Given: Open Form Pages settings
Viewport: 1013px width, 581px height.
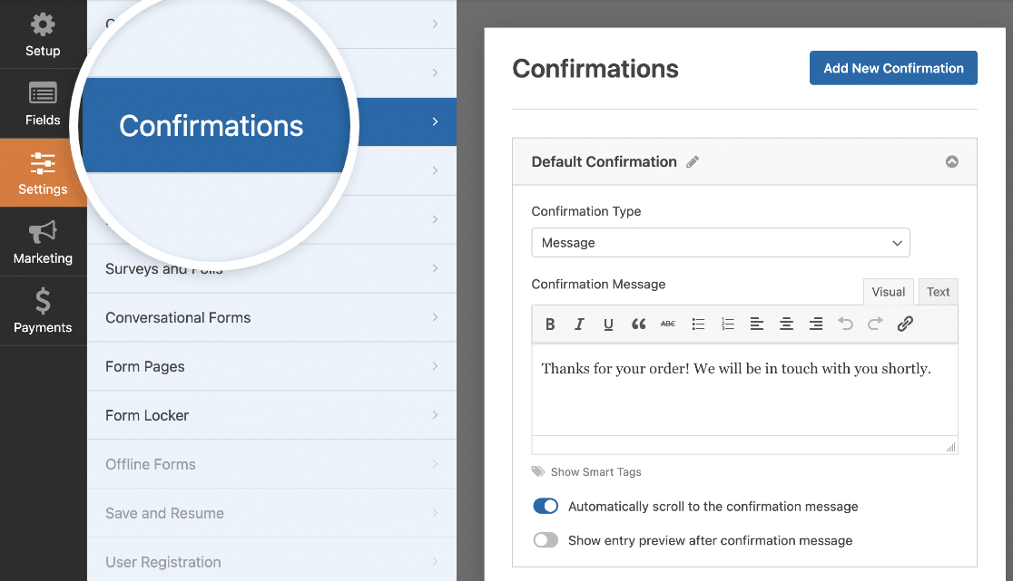Looking at the screenshot, I should (x=272, y=366).
